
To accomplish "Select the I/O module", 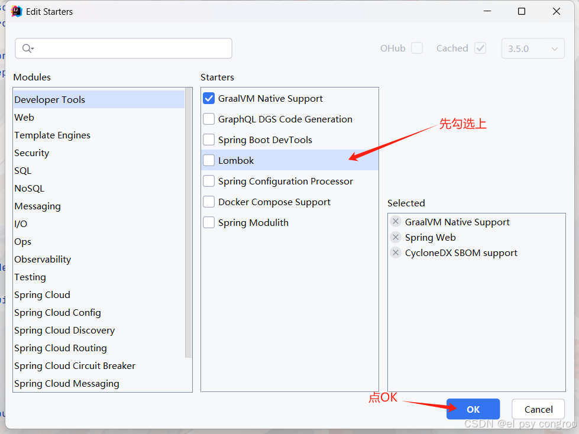I will click(99, 224).
